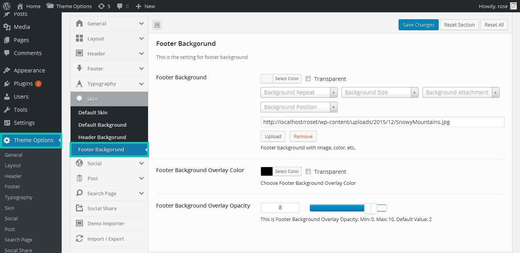Click the Import / Export refresh icon
Viewport: 520px width, 253px height.
pyautogui.click(x=79, y=239)
